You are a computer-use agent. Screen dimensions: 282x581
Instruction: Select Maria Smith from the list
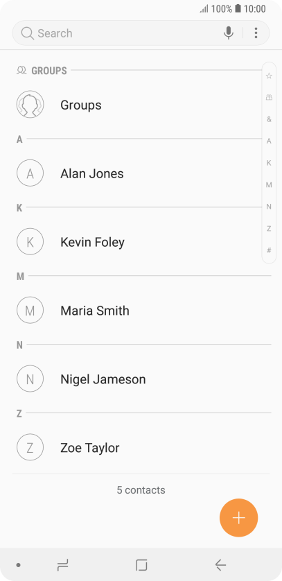(x=141, y=310)
